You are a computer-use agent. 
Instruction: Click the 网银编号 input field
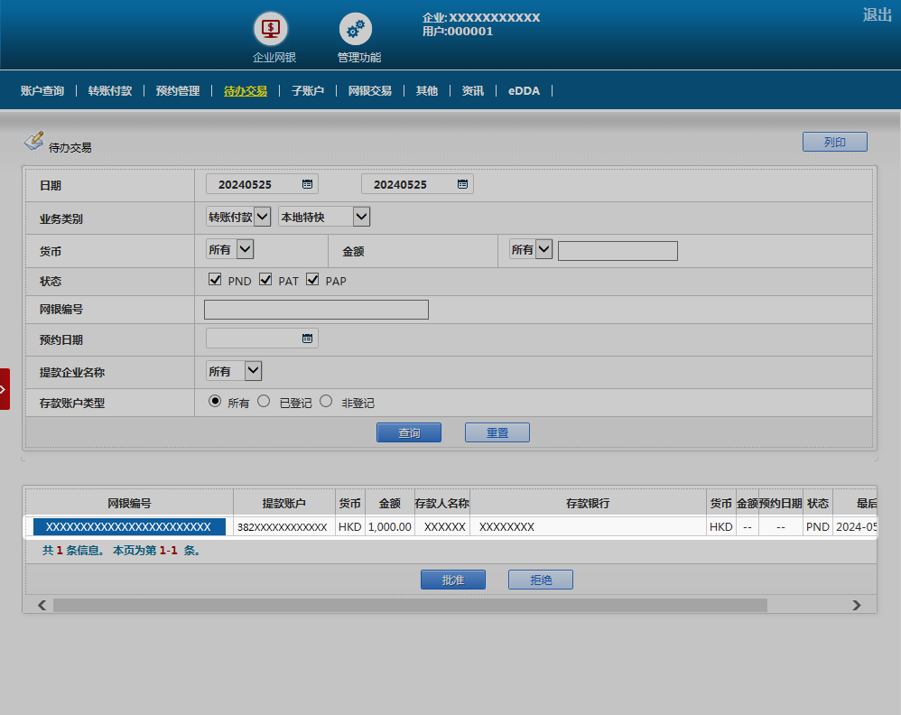316,310
